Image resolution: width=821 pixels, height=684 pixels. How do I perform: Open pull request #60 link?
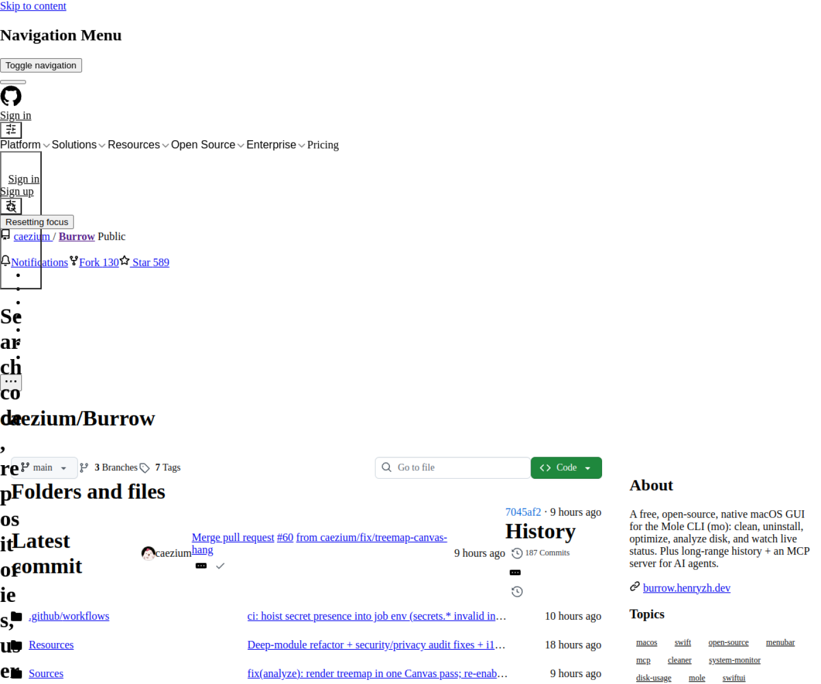pyautogui.click(x=285, y=538)
